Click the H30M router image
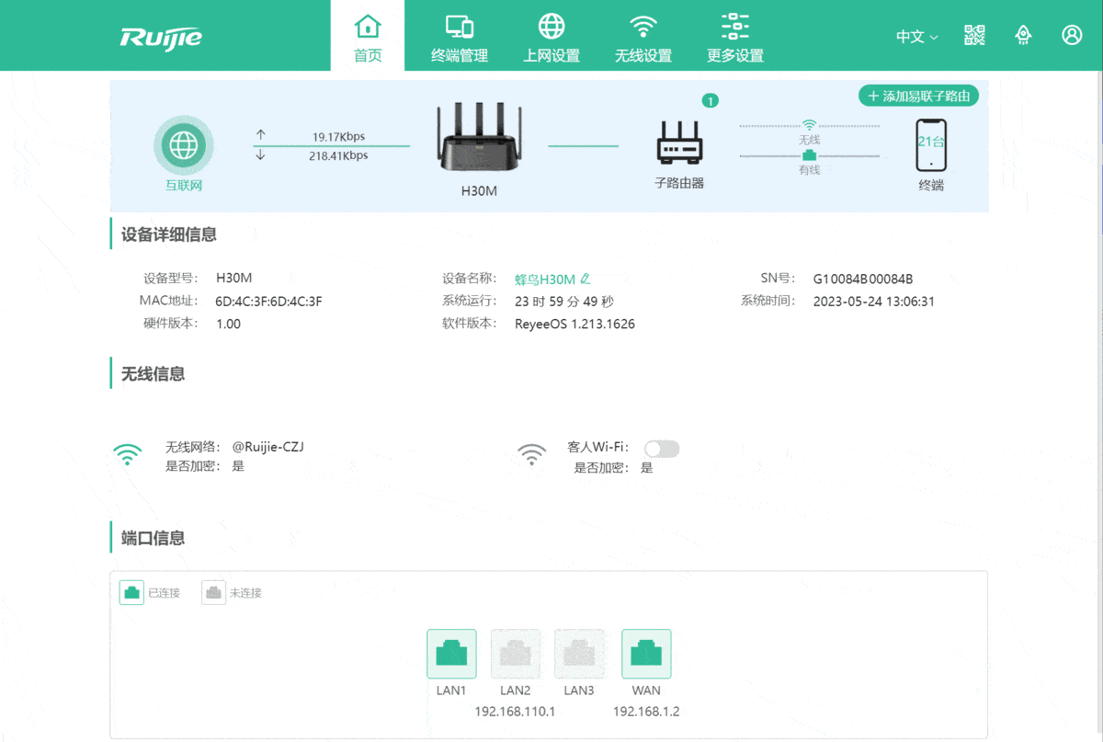 479,139
